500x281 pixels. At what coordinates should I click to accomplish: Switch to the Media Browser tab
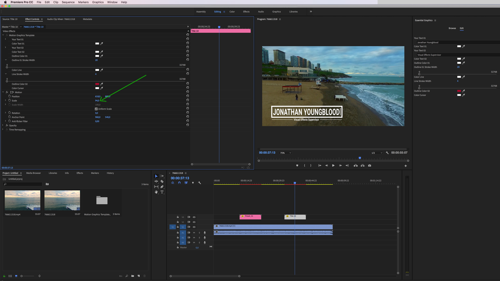[x=33, y=173]
